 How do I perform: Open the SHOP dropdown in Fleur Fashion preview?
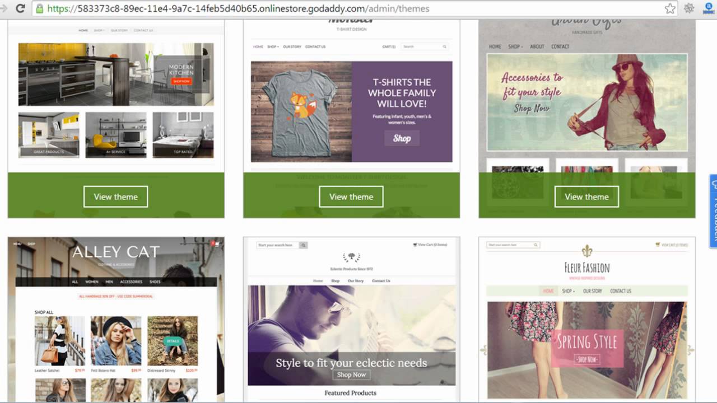(x=569, y=291)
